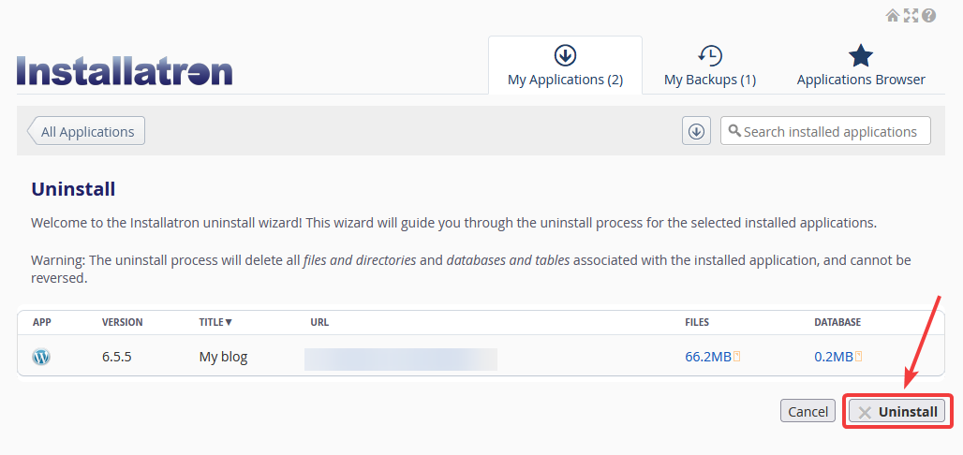Open the 0.2MB database link
The image size is (963, 455).
point(834,357)
